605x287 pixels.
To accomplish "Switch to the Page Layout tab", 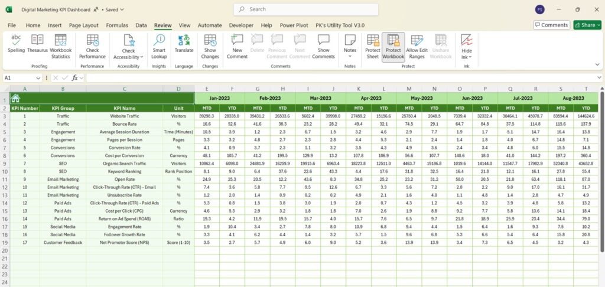I will 84,25.
